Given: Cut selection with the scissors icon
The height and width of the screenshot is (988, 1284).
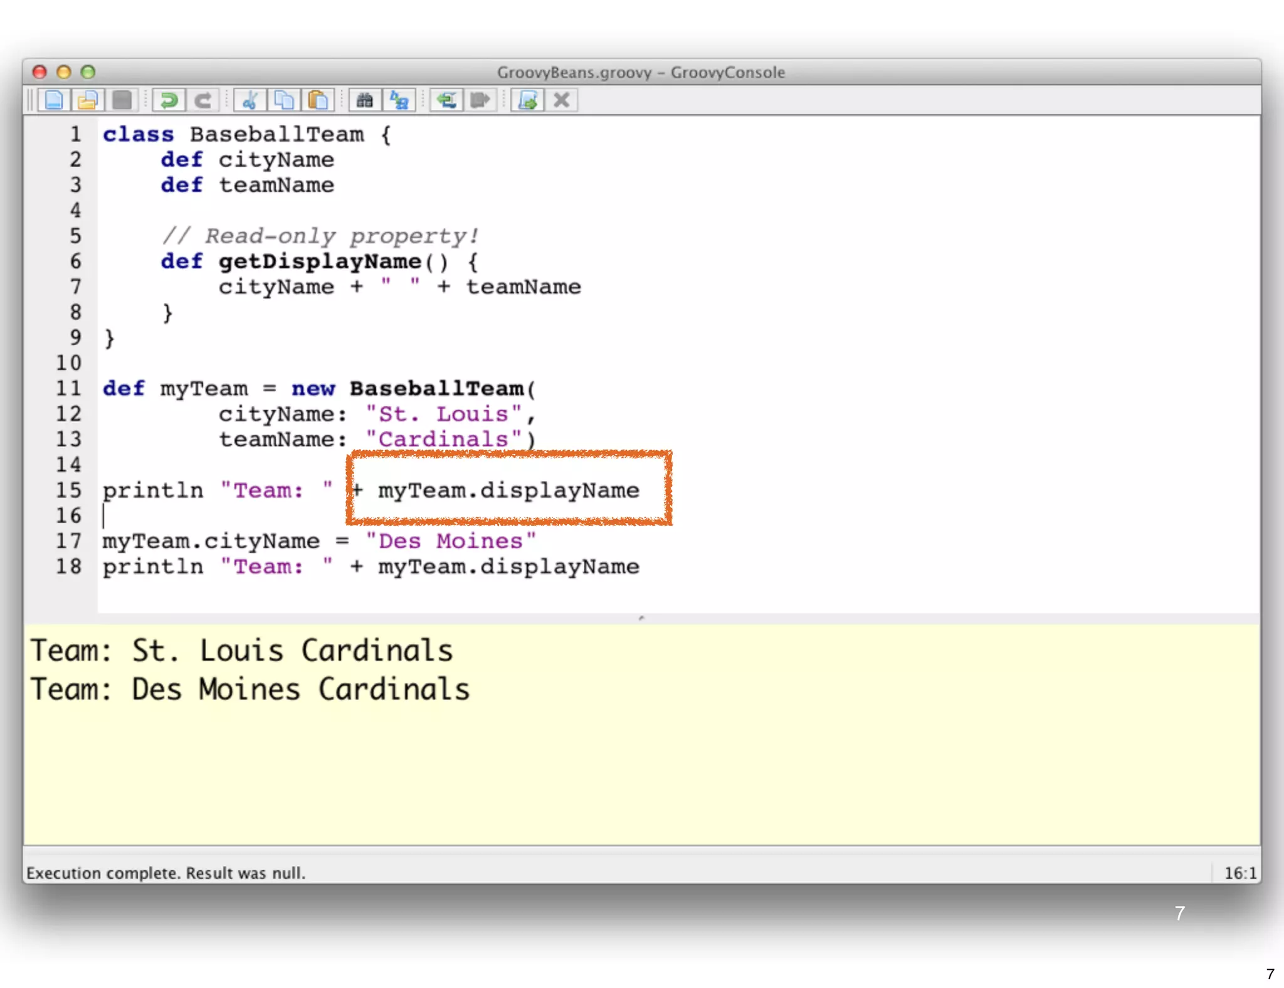Looking at the screenshot, I should [250, 100].
